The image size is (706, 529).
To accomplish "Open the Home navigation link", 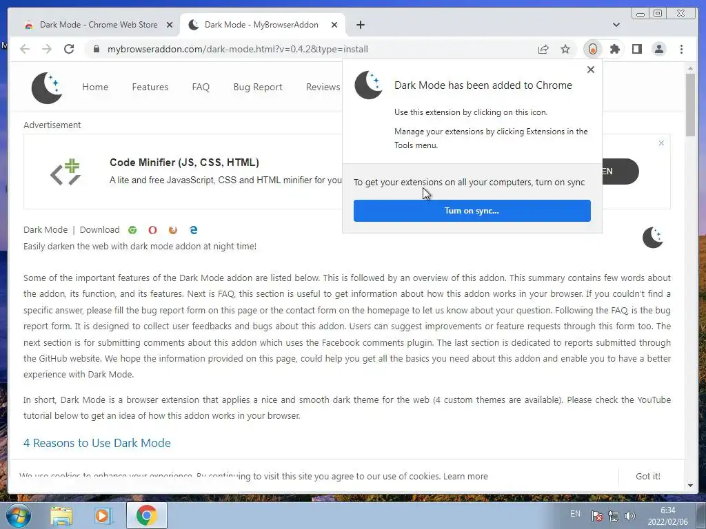I will pyautogui.click(x=95, y=87).
